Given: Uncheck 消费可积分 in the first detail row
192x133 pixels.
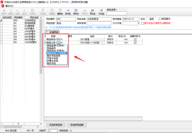Looking at the screenshot, I should (135, 39).
